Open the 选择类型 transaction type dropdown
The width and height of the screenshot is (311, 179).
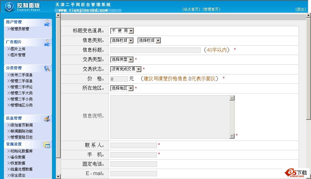point(131,60)
